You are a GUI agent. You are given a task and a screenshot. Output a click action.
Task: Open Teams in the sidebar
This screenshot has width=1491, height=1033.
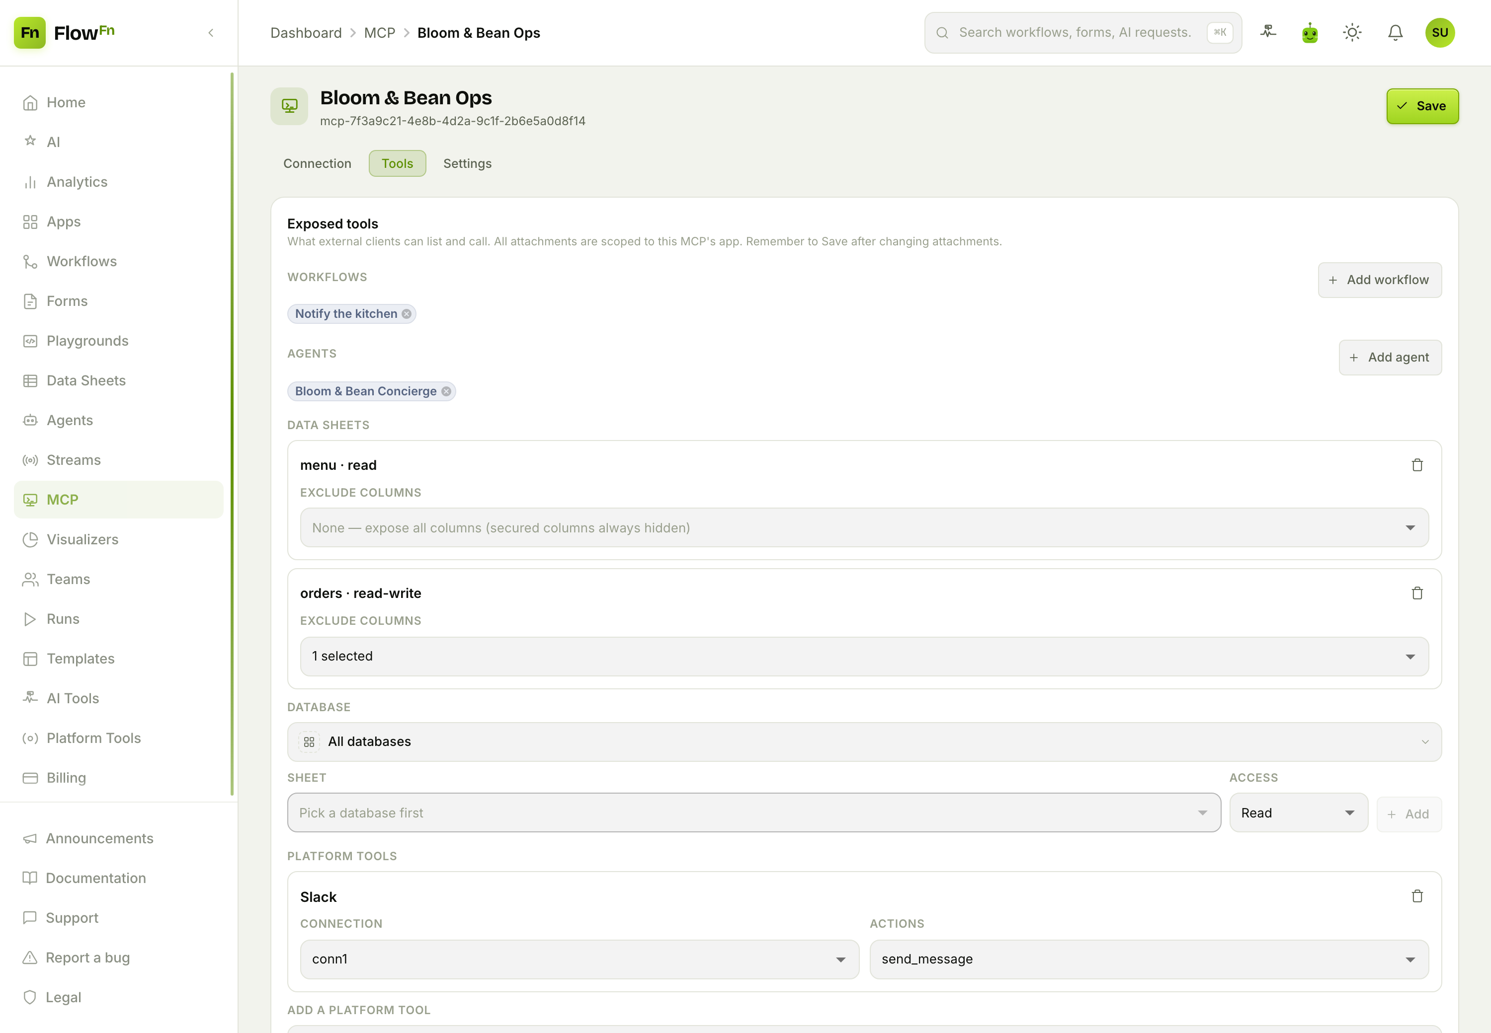(118, 579)
